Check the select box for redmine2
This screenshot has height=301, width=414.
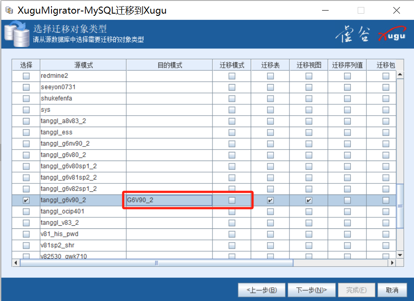coord(26,76)
